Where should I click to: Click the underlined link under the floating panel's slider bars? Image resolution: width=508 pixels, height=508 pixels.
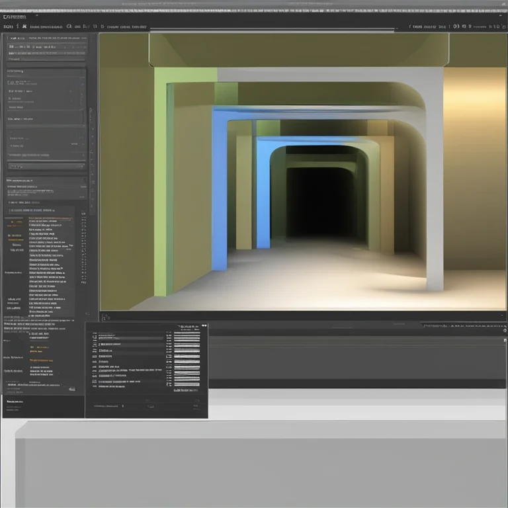(x=186, y=390)
